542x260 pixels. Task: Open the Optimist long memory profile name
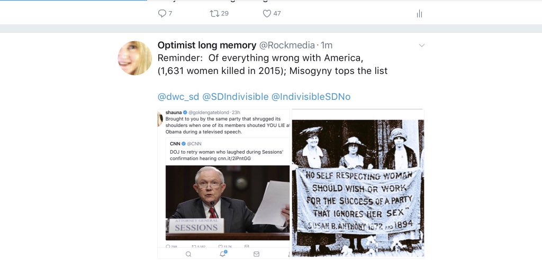point(207,45)
